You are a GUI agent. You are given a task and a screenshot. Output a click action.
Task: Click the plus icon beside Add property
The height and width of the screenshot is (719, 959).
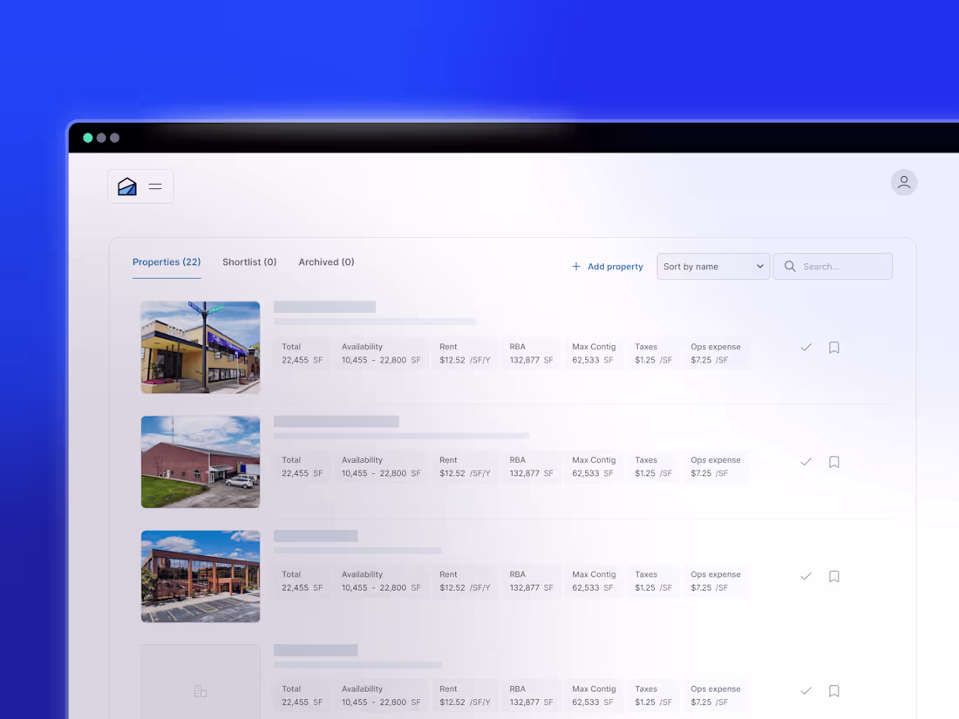pyautogui.click(x=576, y=266)
